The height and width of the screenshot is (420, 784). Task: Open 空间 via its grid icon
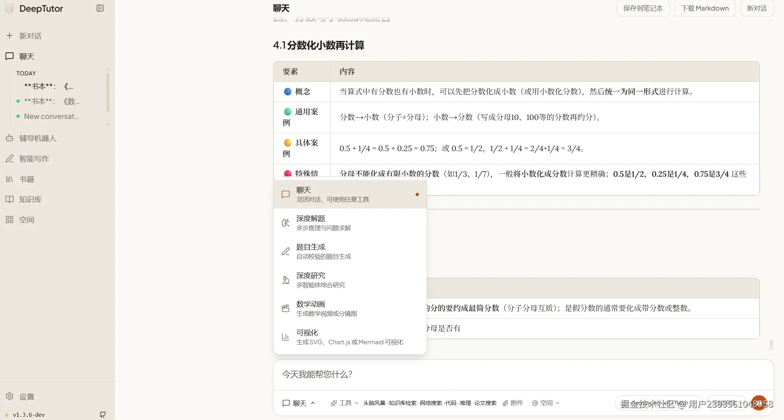(x=10, y=220)
